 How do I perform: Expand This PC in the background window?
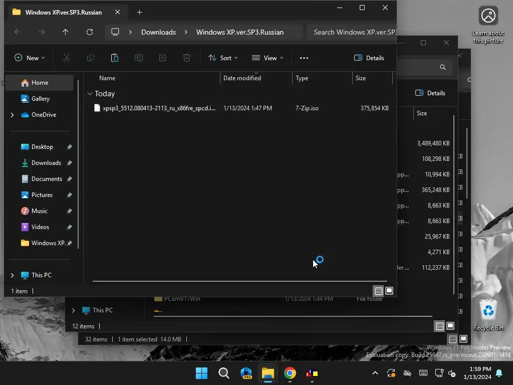pos(73,310)
